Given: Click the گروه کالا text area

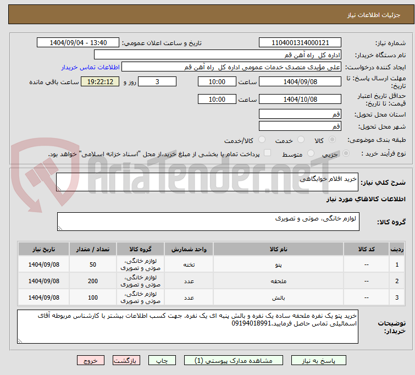Looking at the screenshot, I should pos(208,222).
